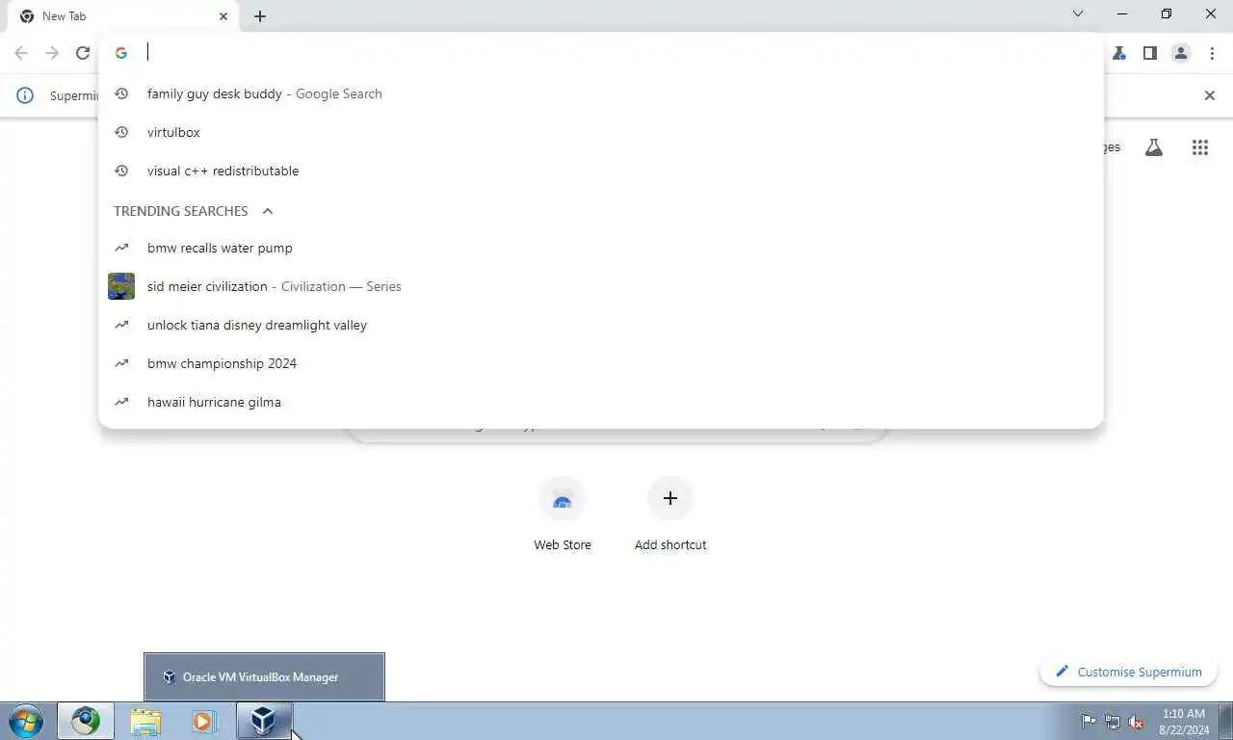
Task: Click the Customise Supermium button
Action: click(1129, 672)
